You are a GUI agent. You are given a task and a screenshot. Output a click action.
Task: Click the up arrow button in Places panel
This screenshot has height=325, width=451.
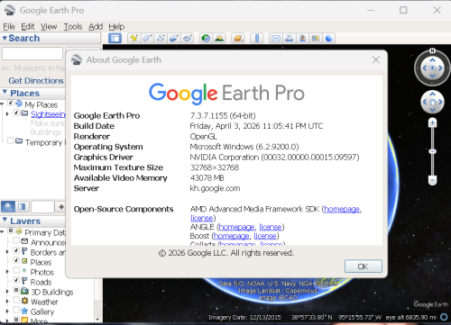click(61, 206)
